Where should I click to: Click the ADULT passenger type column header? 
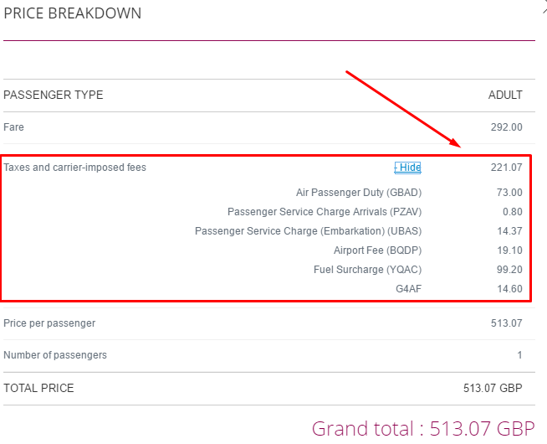pos(505,95)
